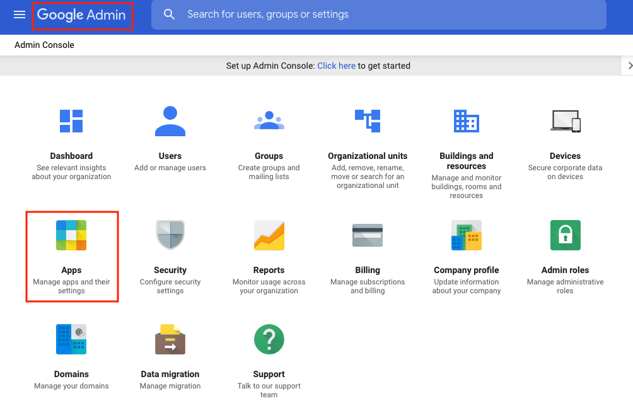
Task: Select the Devices icon
Action: click(565, 121)
